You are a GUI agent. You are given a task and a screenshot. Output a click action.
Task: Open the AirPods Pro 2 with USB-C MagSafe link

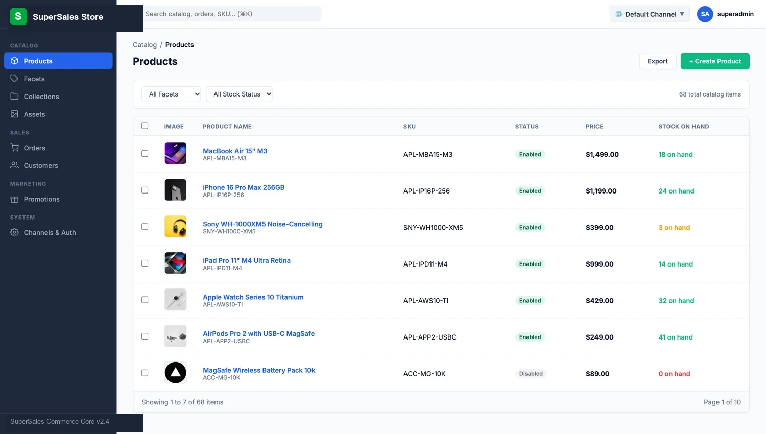258,333
